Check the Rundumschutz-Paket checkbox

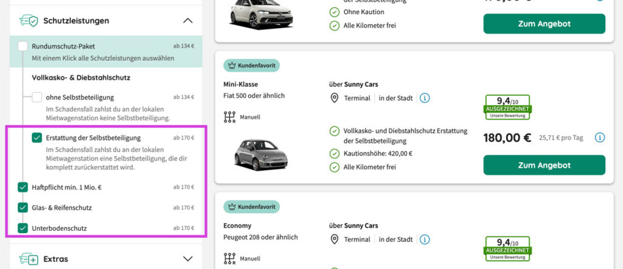coord(23,46)
